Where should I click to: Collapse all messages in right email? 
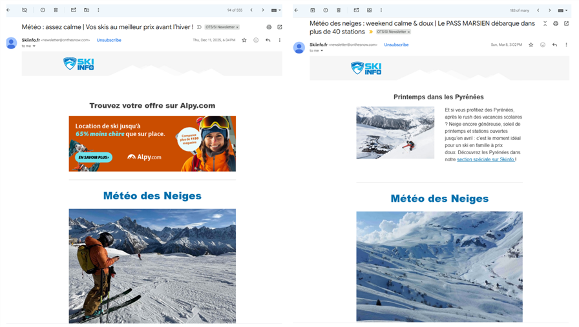(x=545, y=24)
